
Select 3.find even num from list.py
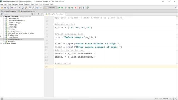[16, 21]
